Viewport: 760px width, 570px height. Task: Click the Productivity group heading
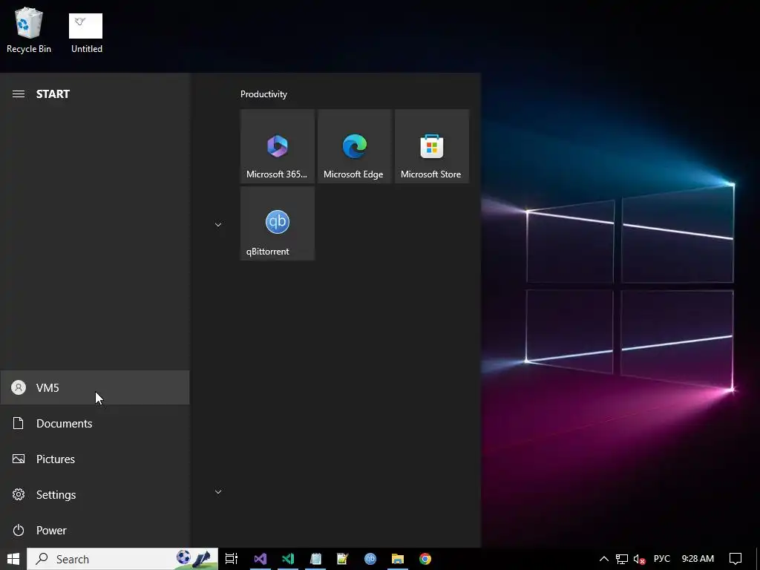263,94
